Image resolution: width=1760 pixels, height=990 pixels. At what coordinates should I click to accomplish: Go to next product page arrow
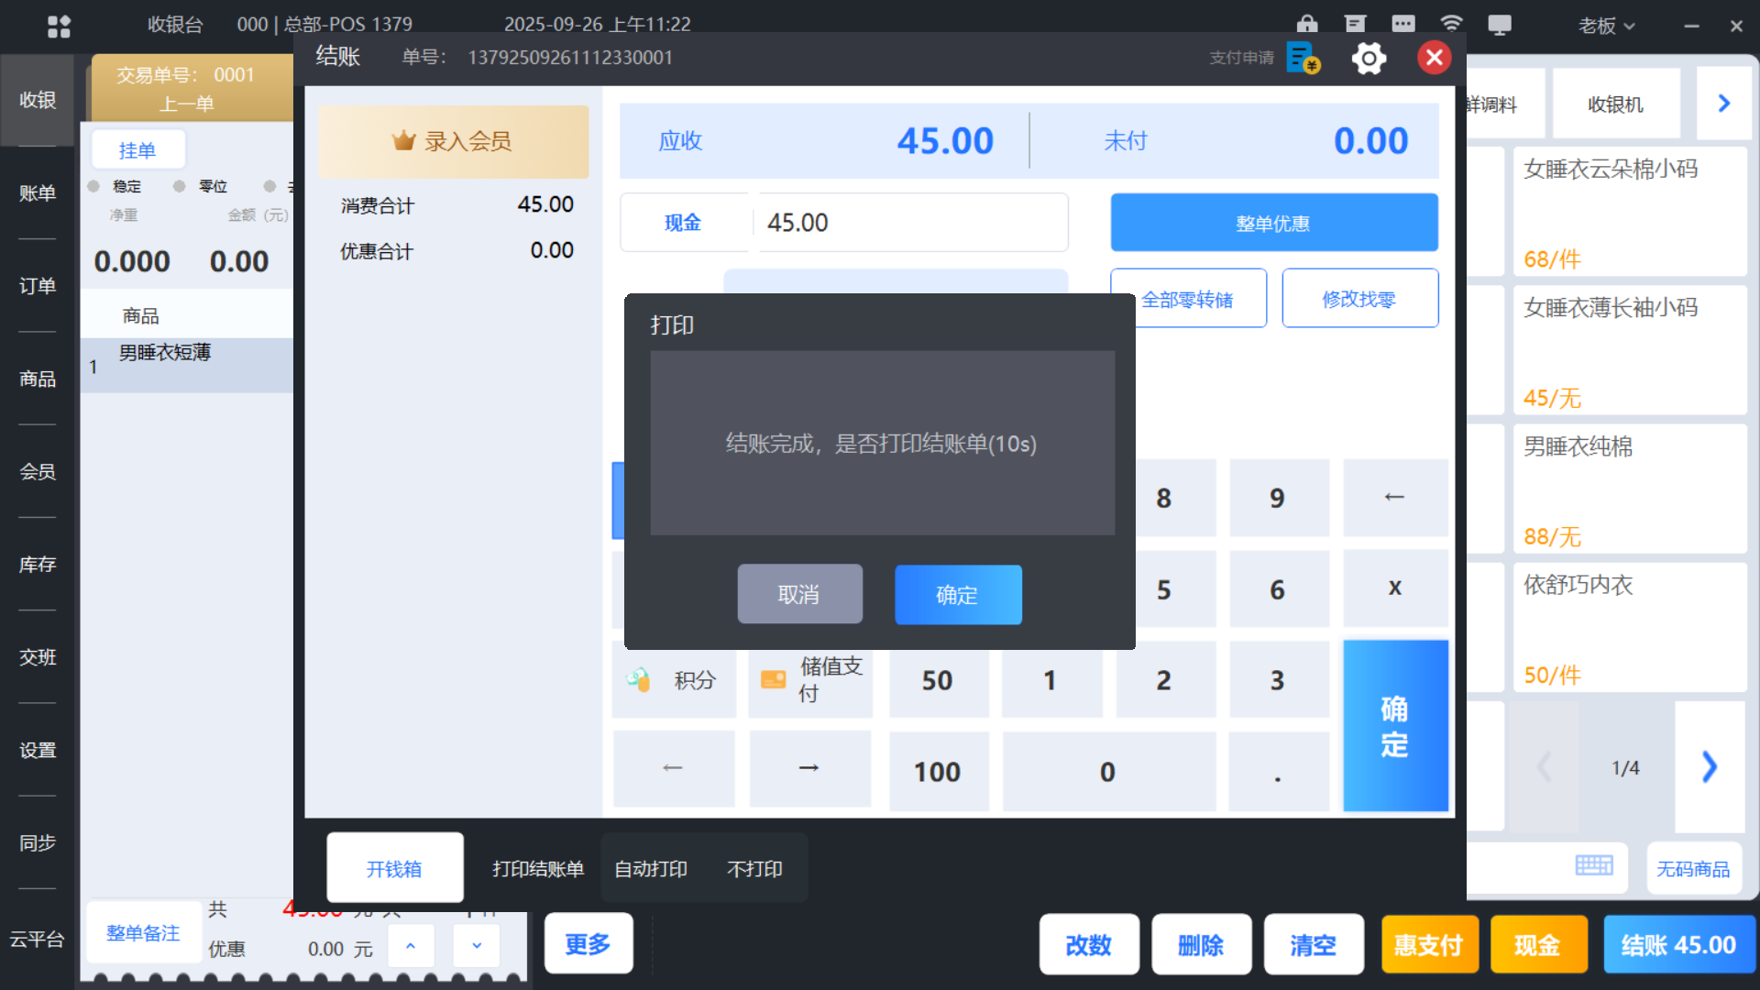[x=1710, y=767]
